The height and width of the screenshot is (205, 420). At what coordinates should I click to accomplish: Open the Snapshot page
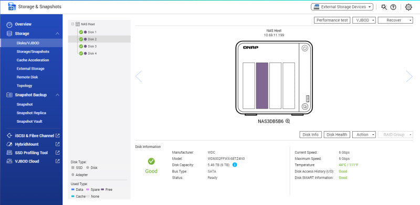(25, 104)
